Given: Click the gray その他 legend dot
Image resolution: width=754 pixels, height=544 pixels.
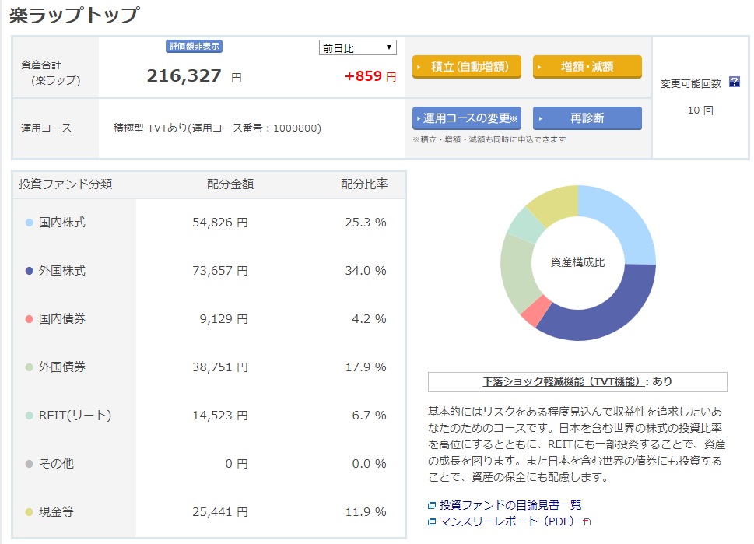Looking at the screenshot, I should click(x=29, y=464).
